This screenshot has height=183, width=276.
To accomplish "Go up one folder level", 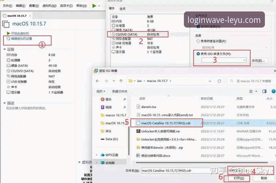I will [121, 81].
